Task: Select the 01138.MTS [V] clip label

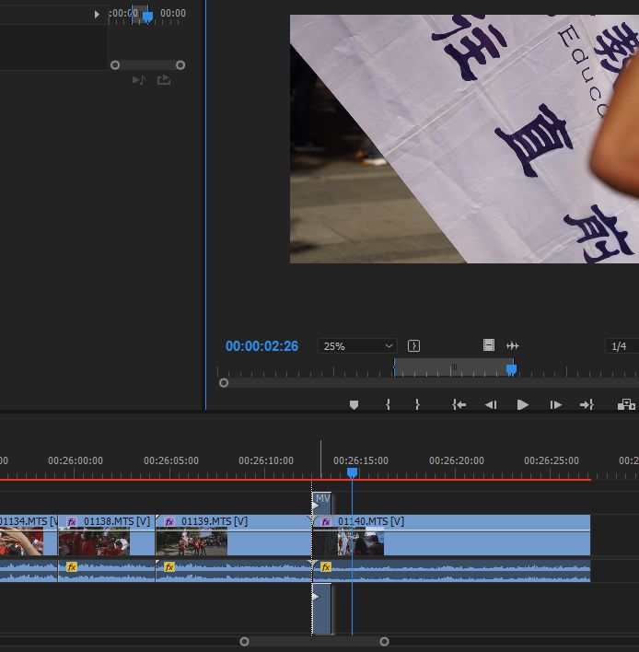Action: tap(116, 521)
